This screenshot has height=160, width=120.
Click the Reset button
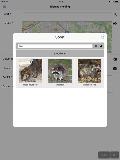(104, 155)
